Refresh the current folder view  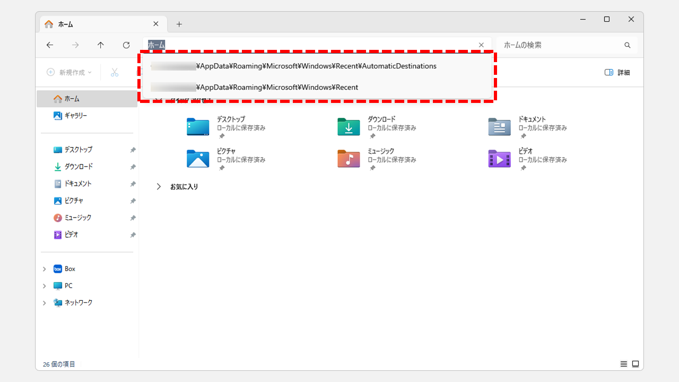tap(126, 45)
